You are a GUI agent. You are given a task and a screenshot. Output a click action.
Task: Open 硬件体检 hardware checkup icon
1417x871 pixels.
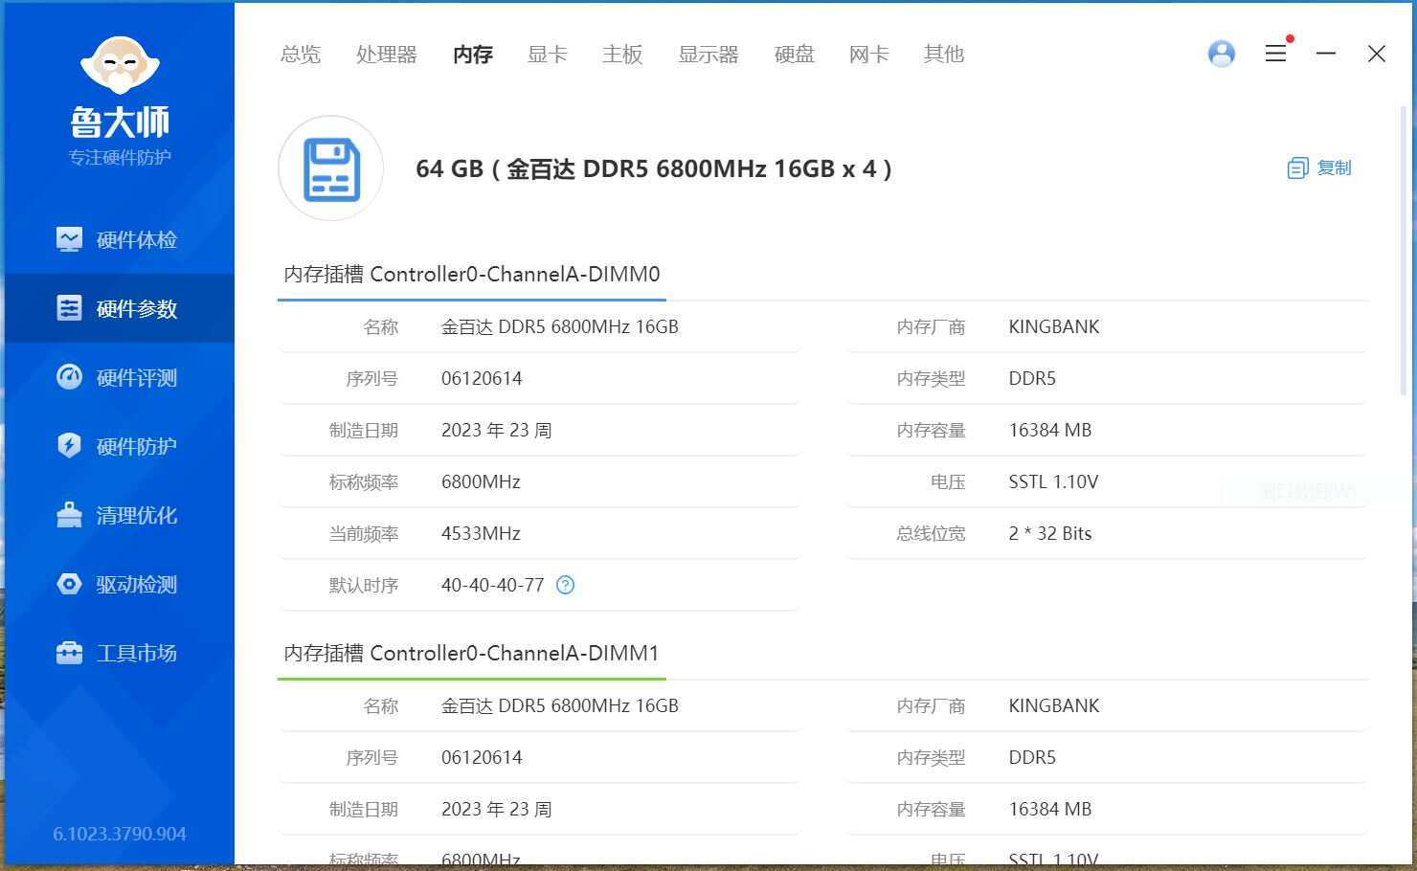[69, 239]
